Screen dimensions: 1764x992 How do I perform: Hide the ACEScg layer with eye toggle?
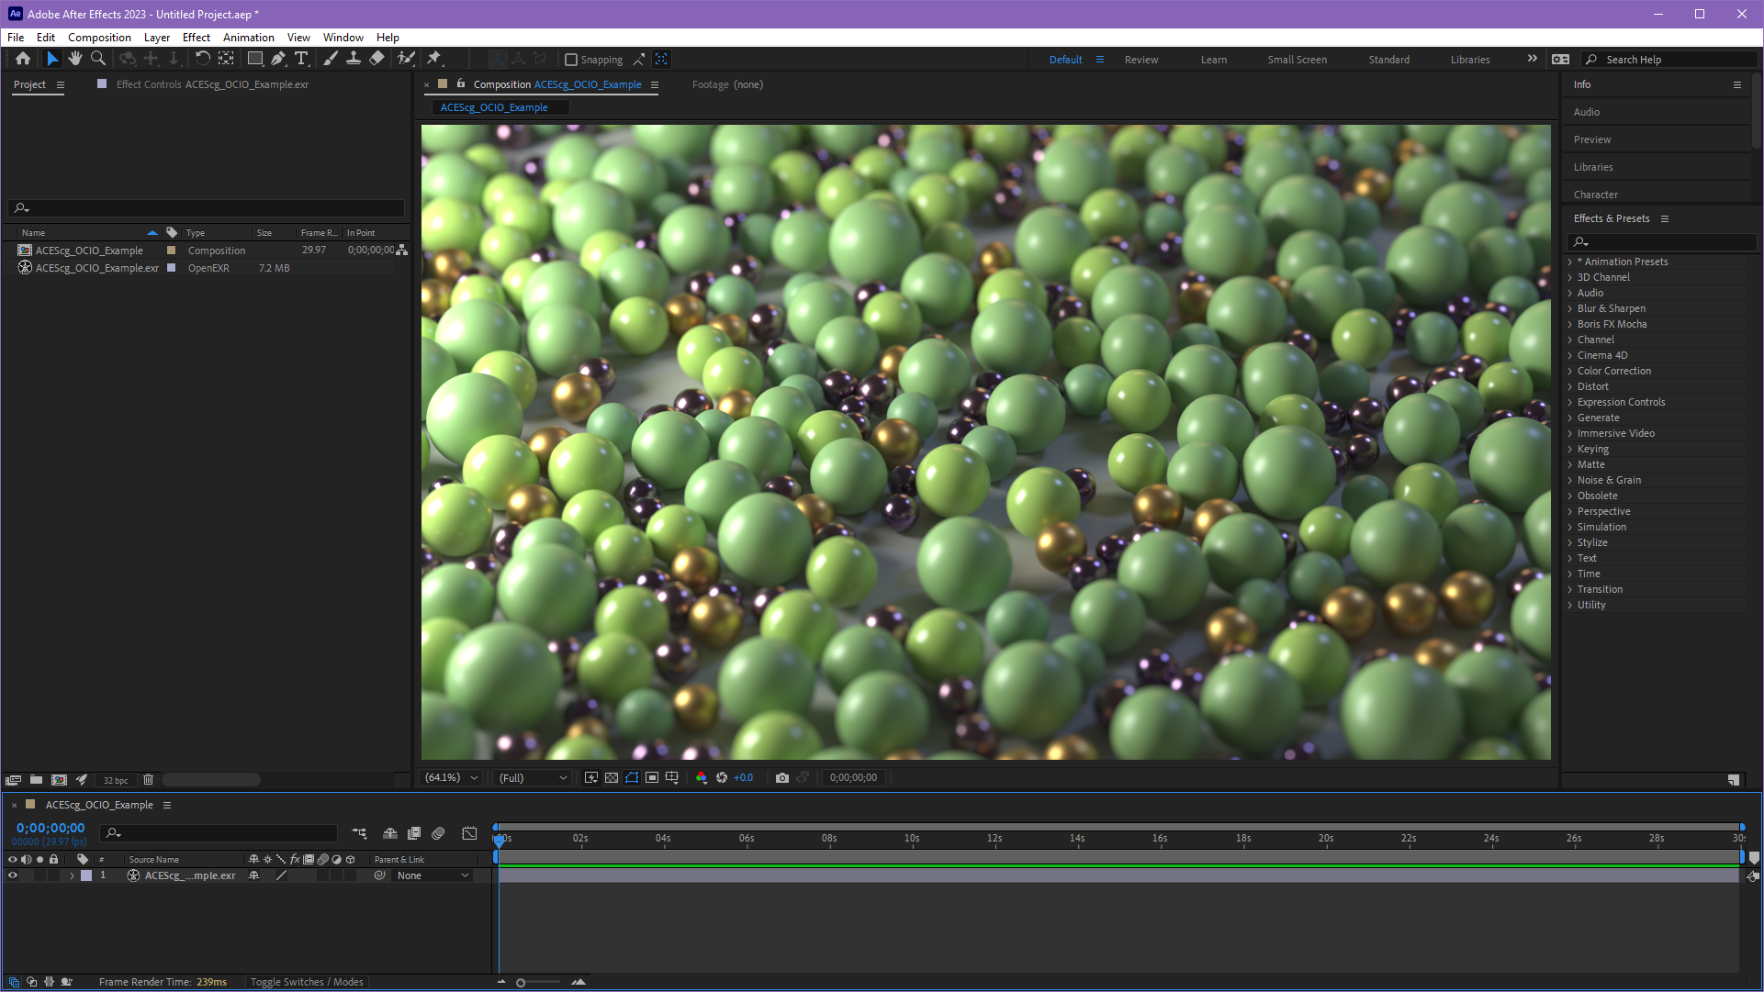(x=13, y=875)
